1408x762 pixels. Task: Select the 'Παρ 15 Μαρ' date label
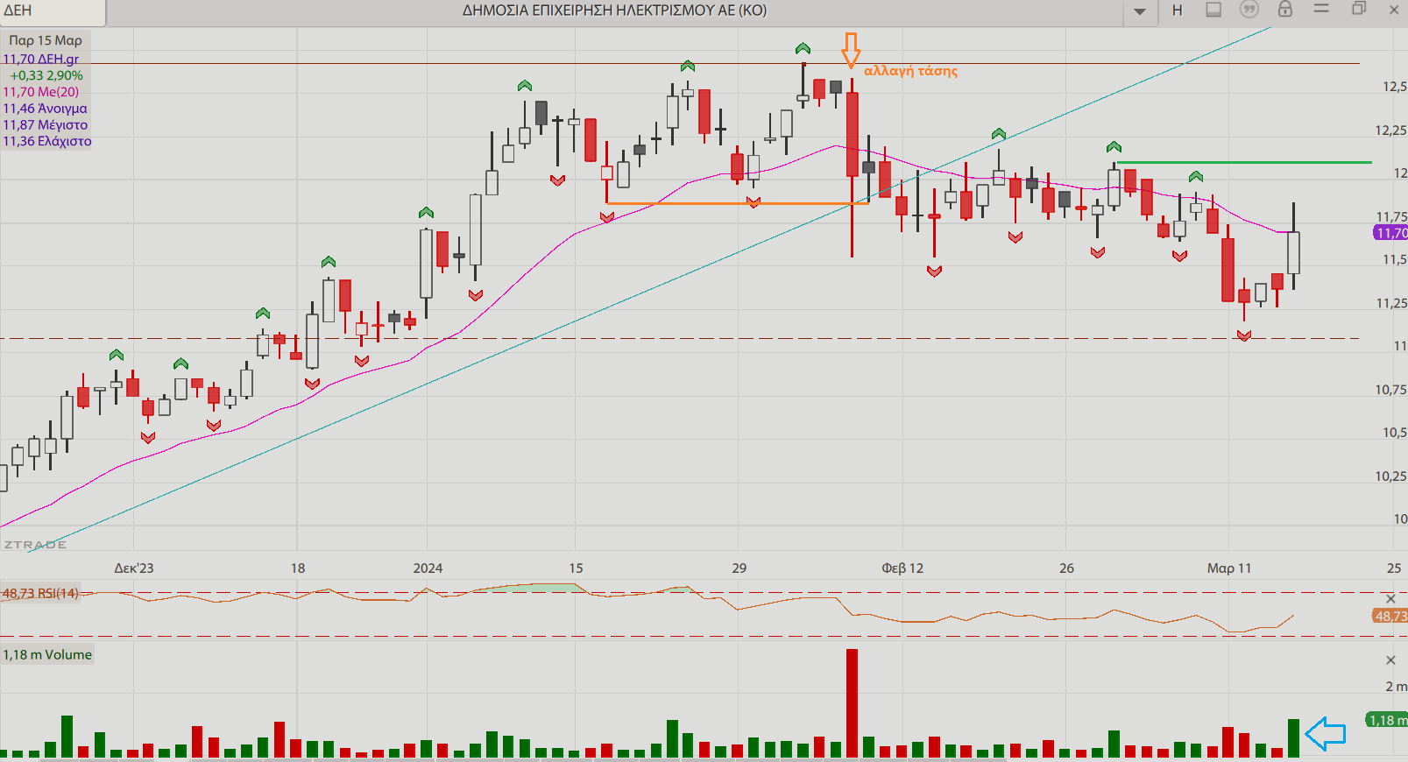(46, 40)
